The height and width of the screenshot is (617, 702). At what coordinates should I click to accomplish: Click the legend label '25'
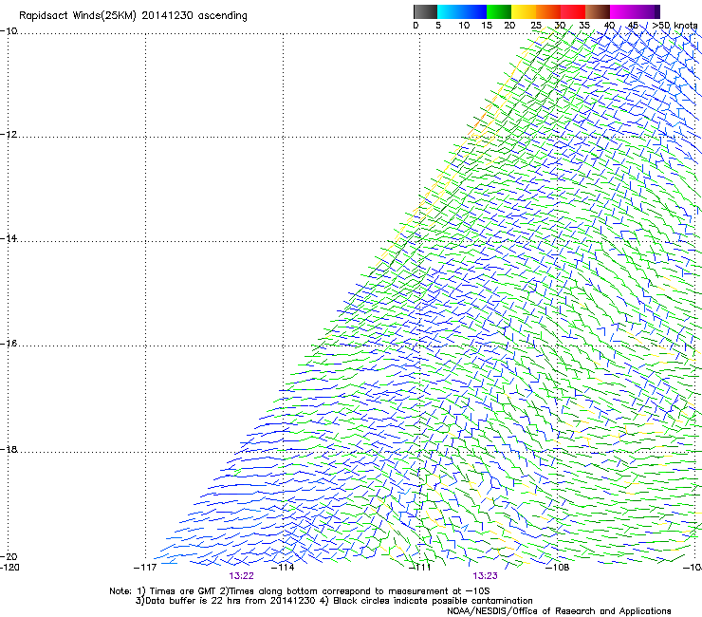point(536,26)
